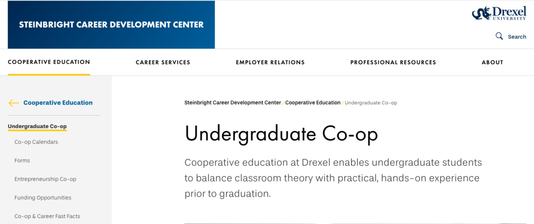Click the Cooperative Education breadcrumb link
Viewport: 534px width, 224px height.
pos(312,102)
